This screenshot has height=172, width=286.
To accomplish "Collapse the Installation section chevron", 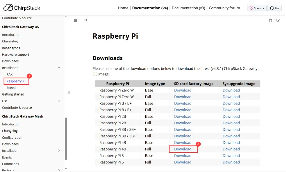I will (x=59, y=68).
